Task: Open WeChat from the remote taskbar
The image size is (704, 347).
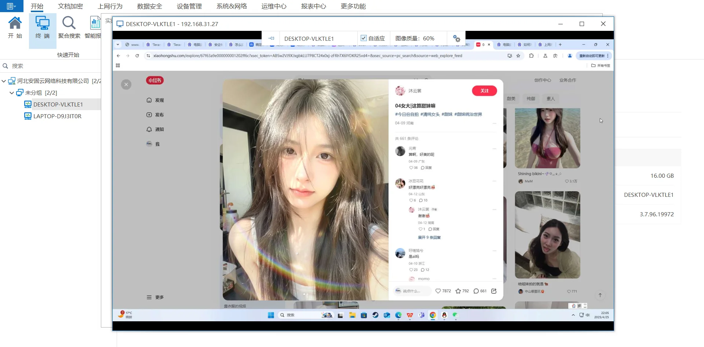Action: (x=456, y=315)
